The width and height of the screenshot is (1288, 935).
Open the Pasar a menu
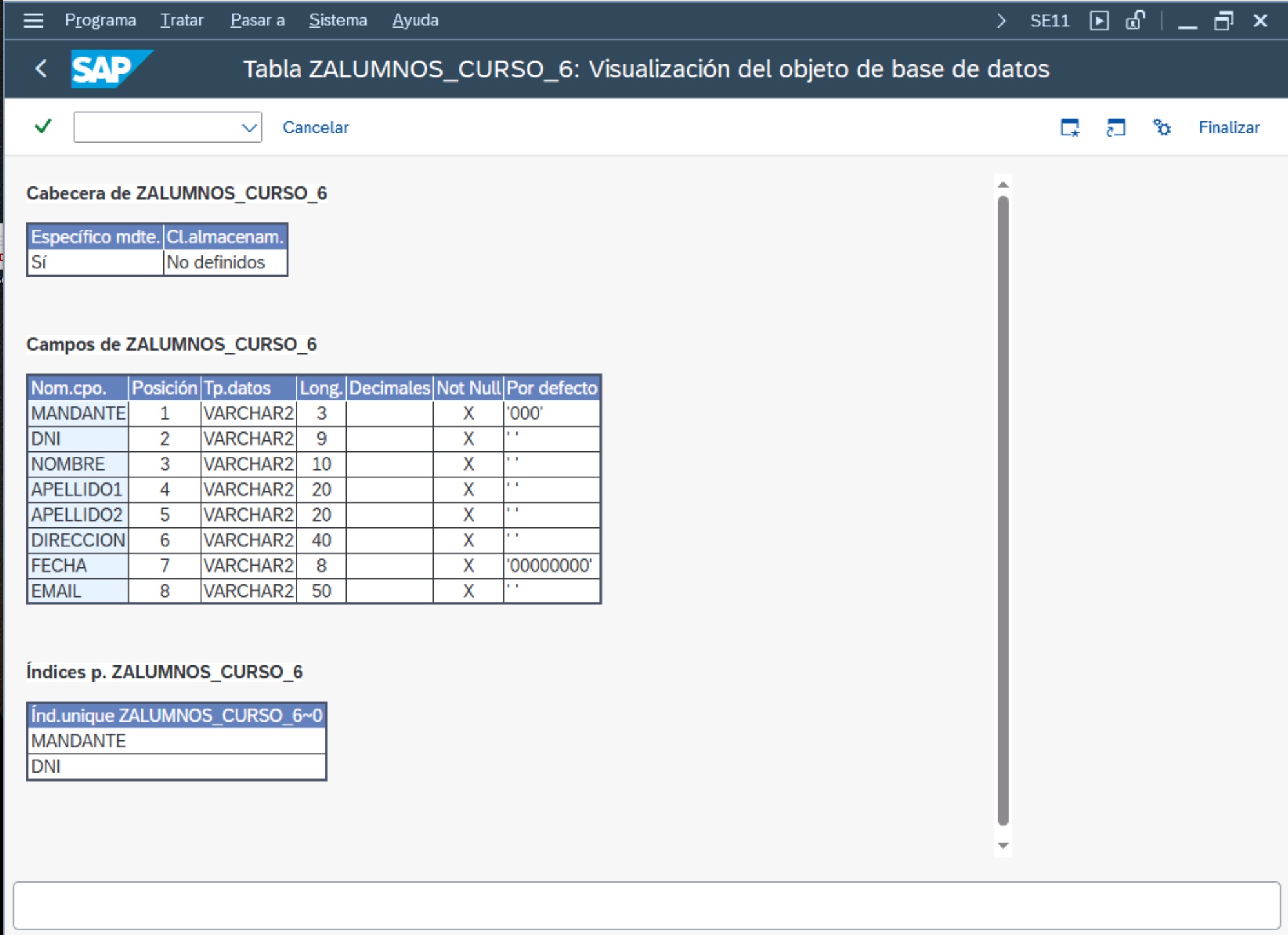pyautogui.click(x=257, y=21)
